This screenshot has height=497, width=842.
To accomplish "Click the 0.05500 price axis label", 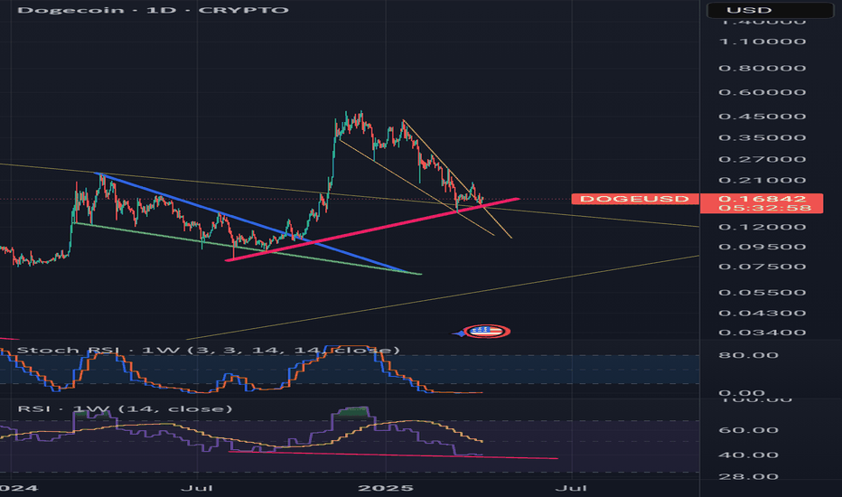I will pyautogui.click(x=762, y=293).
